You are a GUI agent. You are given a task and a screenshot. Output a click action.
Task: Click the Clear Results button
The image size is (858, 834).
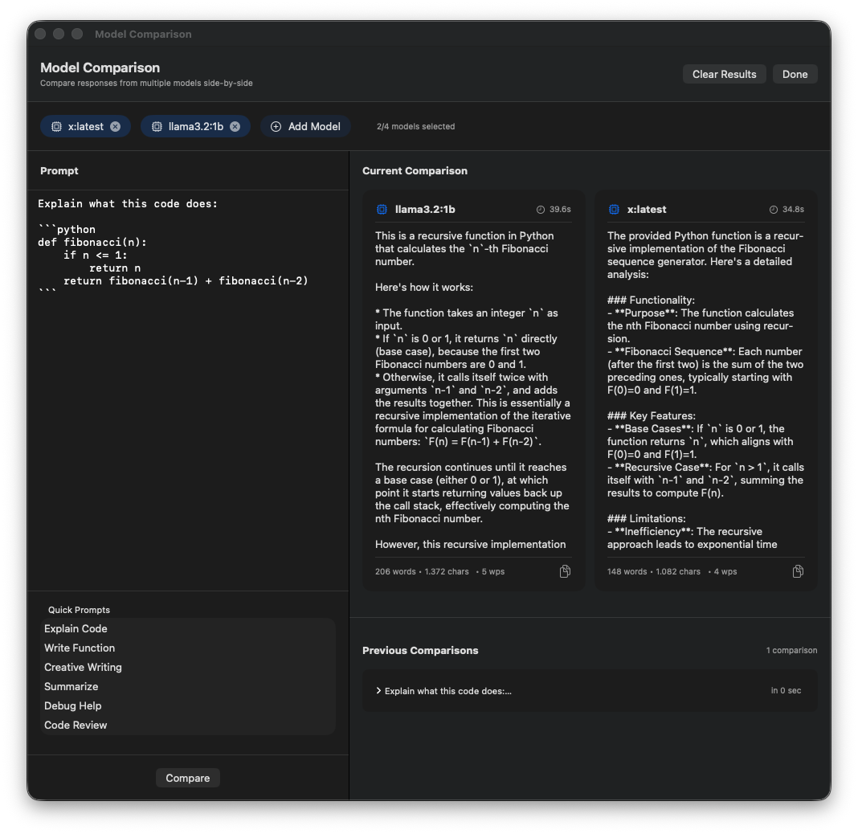click(724, 74)
